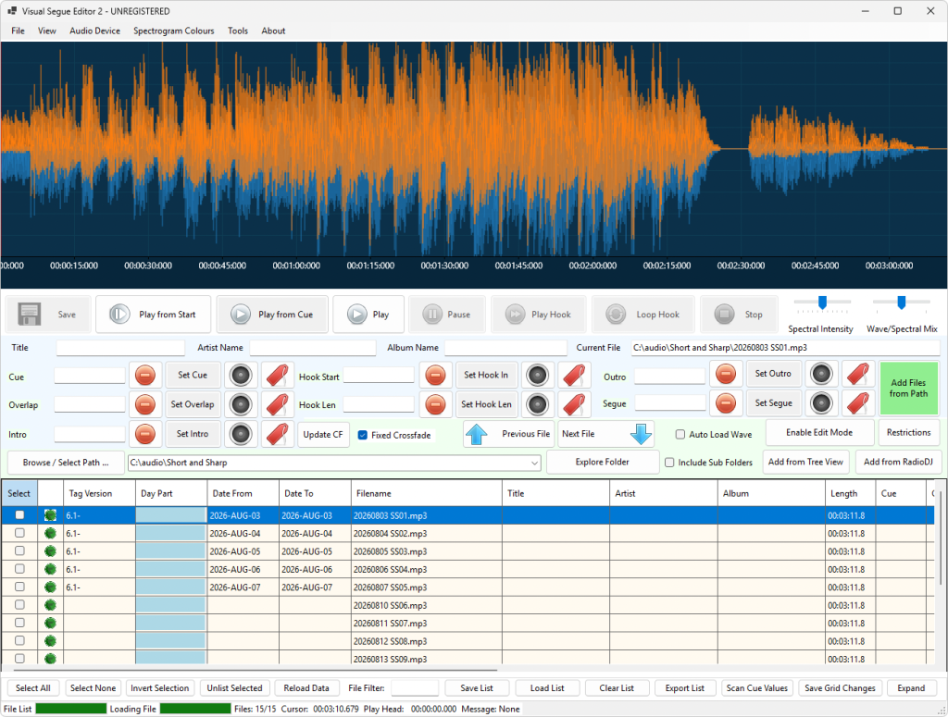The width and height of the screenshot is (948, 717).
Task: Adjust the Spectral Intensity slider handle
Action: click(x=822, y=303)
